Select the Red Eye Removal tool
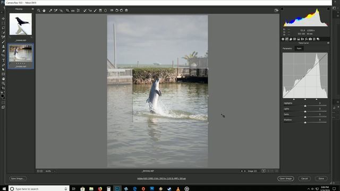 click(x=90, y=11)
